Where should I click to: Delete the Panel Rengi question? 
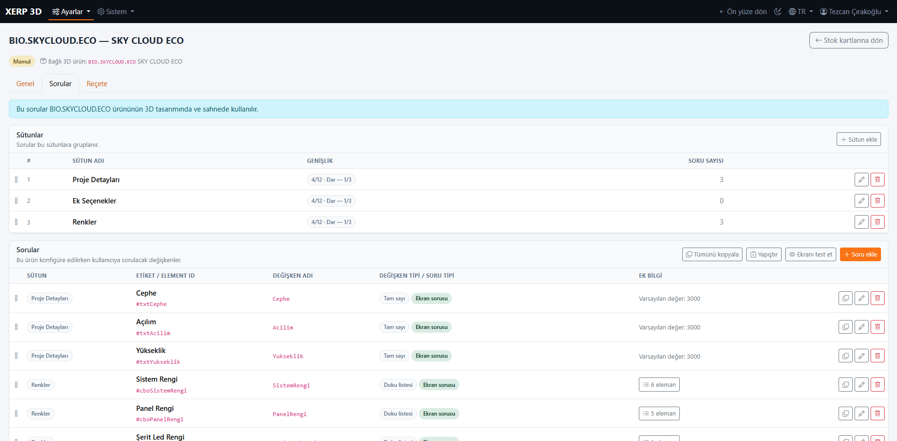877,413
